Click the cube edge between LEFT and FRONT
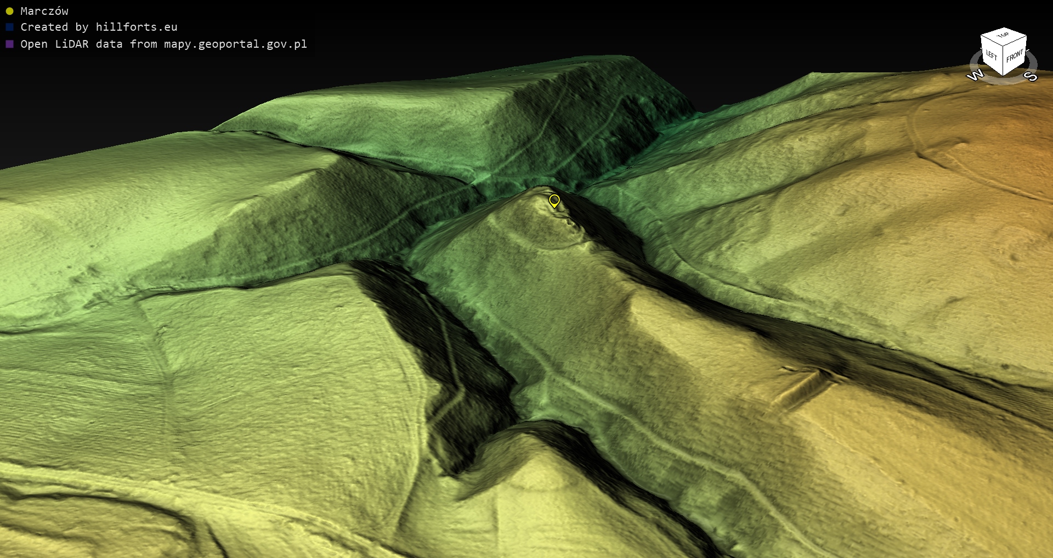Image resolution: width=1053 pixels, height=558 pixels. (1003, 61)
